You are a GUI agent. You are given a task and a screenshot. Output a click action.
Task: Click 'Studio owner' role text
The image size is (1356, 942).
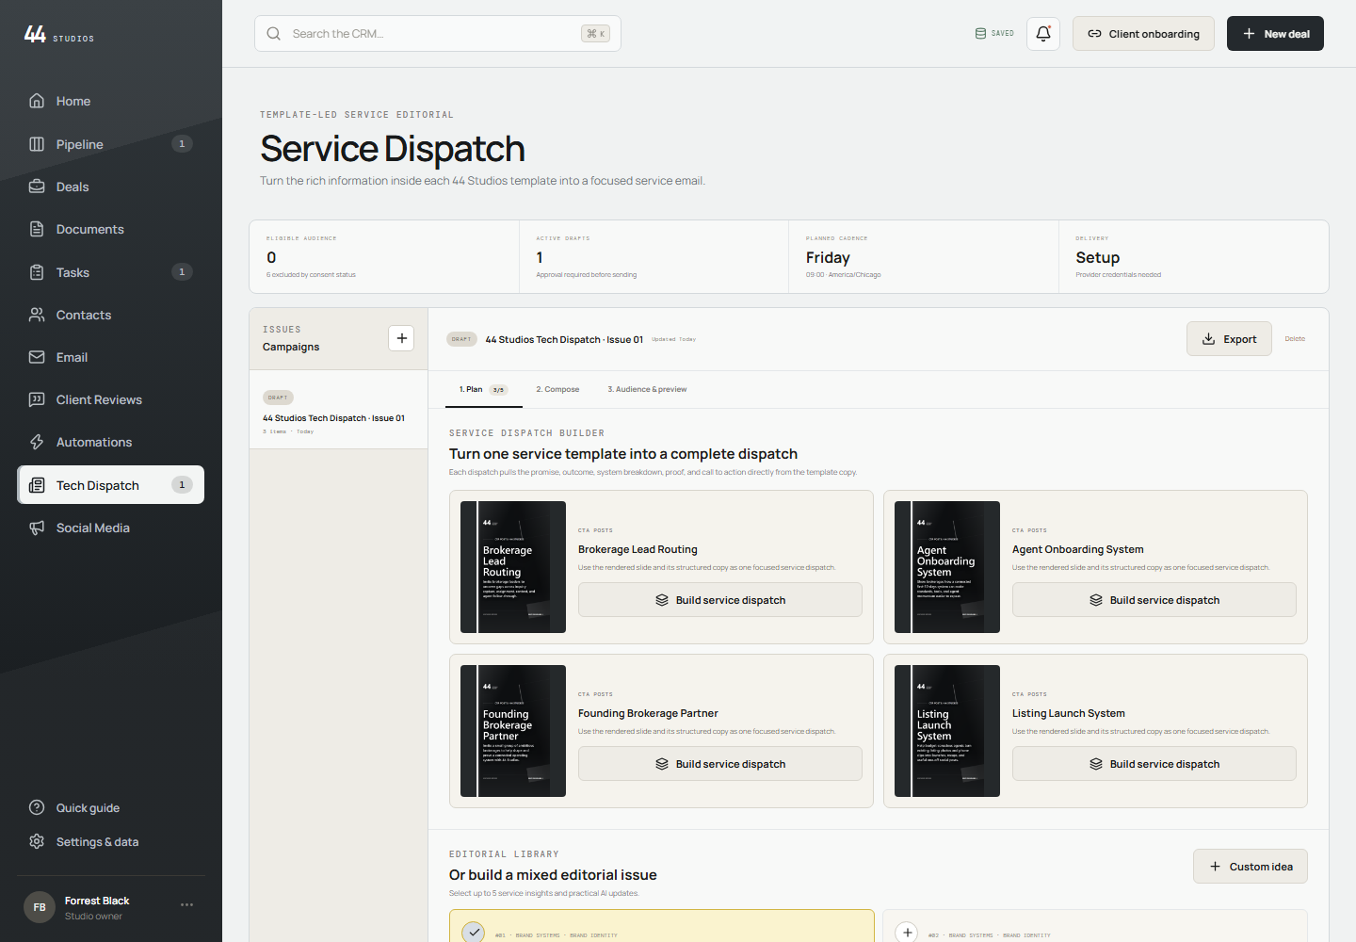[93, 916]
